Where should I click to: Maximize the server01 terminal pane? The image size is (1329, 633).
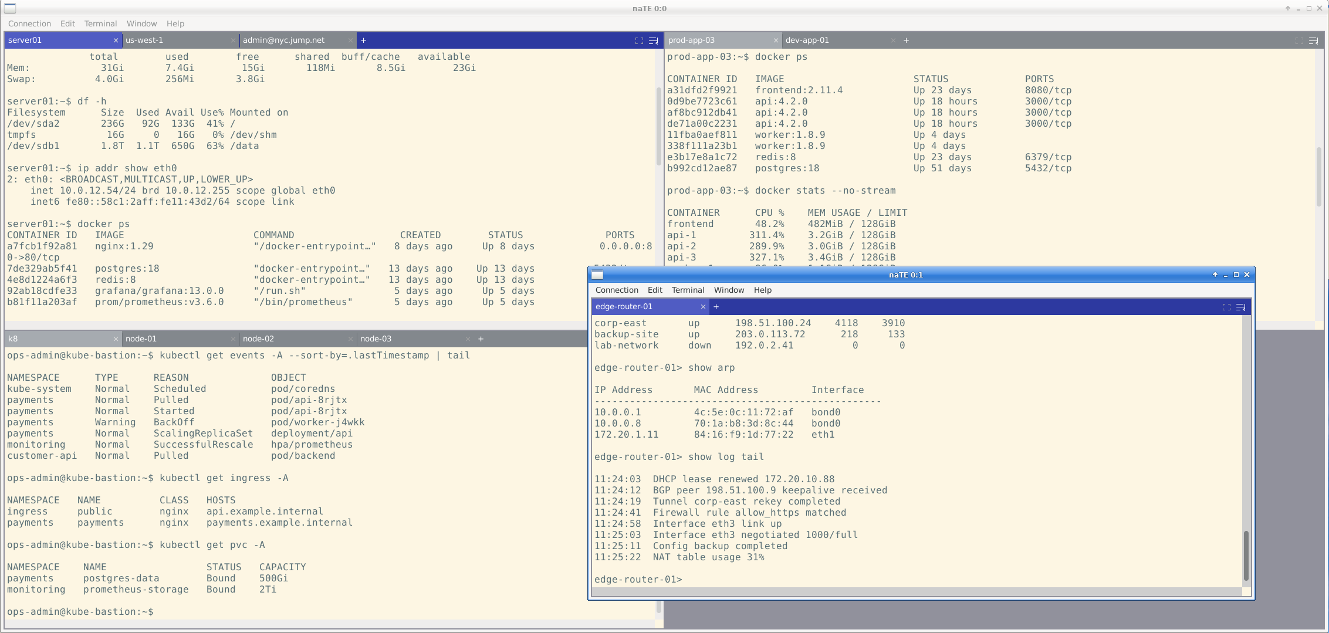pyautogui.click(x=639, y=40)
